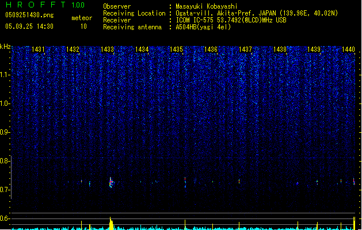Click observer name Masayuki Kobayashi

(x=207, y=6)
